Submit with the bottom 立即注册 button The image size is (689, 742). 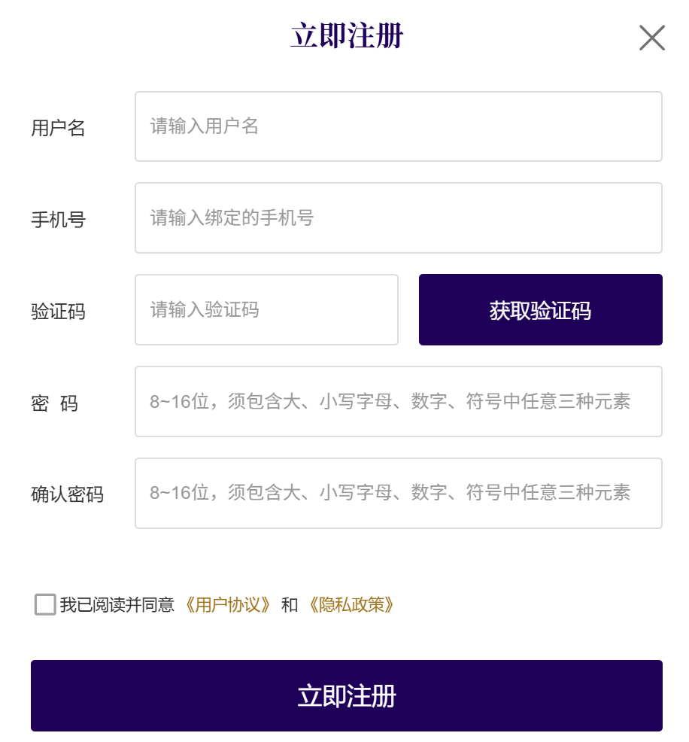coord(346,695)
